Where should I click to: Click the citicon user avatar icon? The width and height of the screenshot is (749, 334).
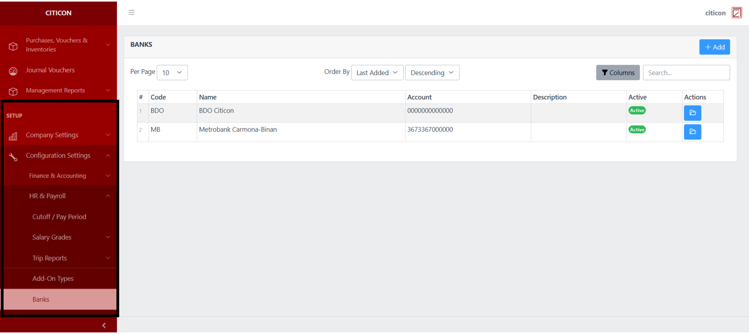[x=736, y=13]
